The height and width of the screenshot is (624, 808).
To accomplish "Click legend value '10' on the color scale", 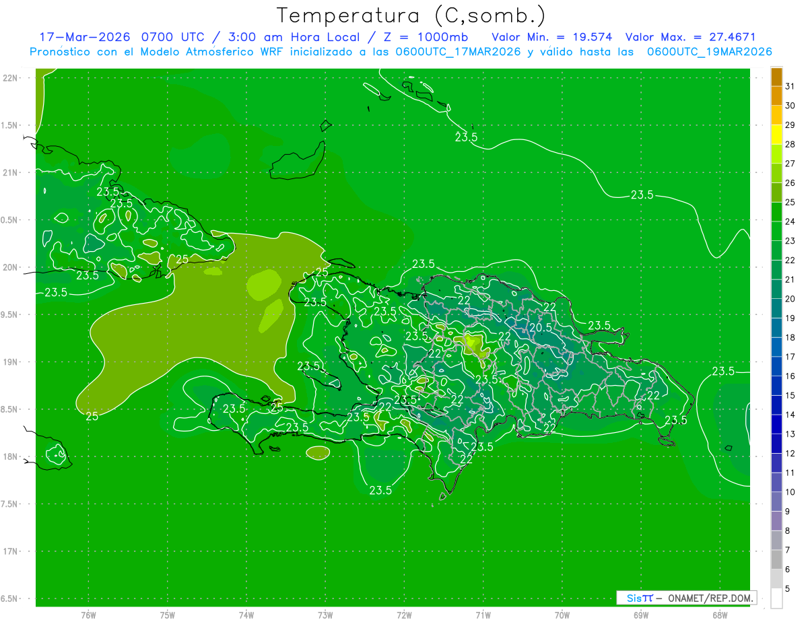I will coord(790,492).
